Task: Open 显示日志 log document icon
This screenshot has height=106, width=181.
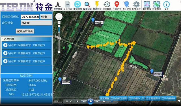Action: [x=68, y=5]
